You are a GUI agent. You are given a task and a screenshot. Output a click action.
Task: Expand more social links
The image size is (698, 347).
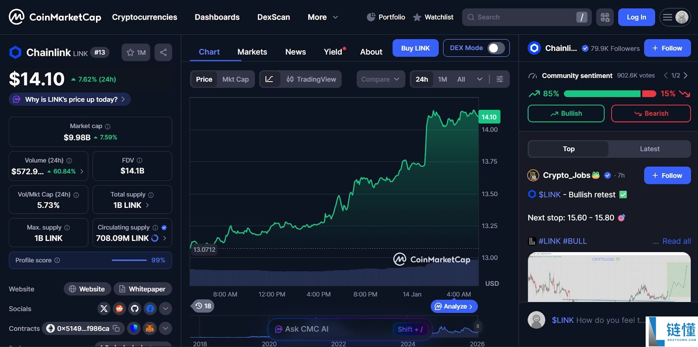coord(165,309)
